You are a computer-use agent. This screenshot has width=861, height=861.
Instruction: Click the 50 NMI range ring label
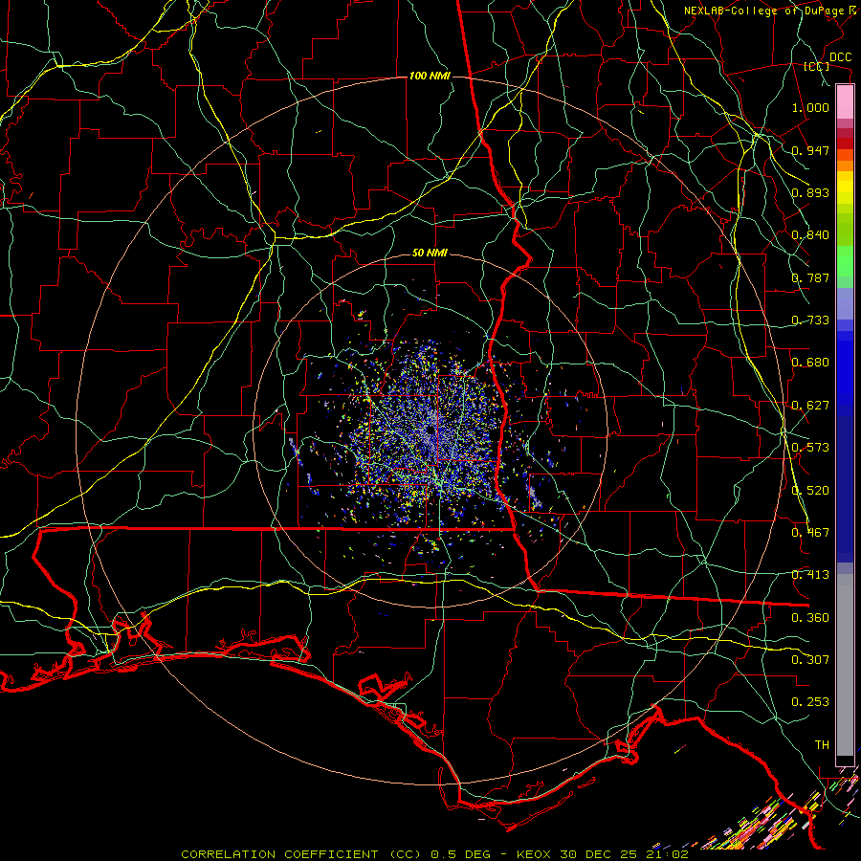[x=430, y=253]
